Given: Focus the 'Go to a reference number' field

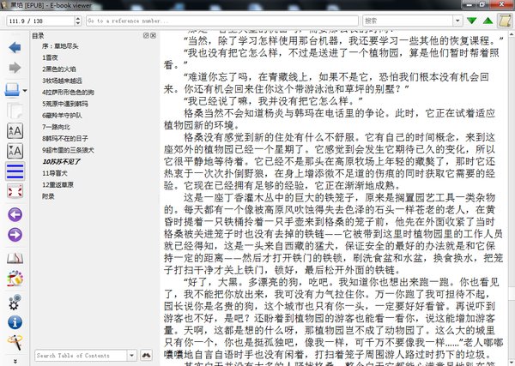Looking at the screenshot, I should 222,21.
